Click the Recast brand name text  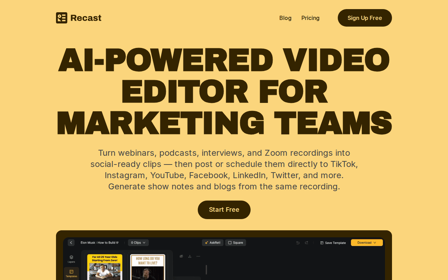pos(86,18)
